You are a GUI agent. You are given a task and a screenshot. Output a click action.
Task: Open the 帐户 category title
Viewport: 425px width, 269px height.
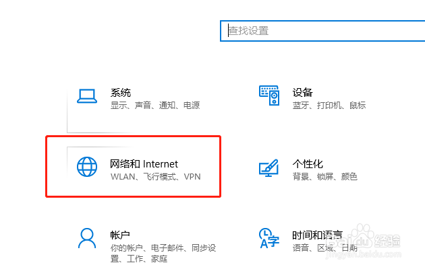120,235
